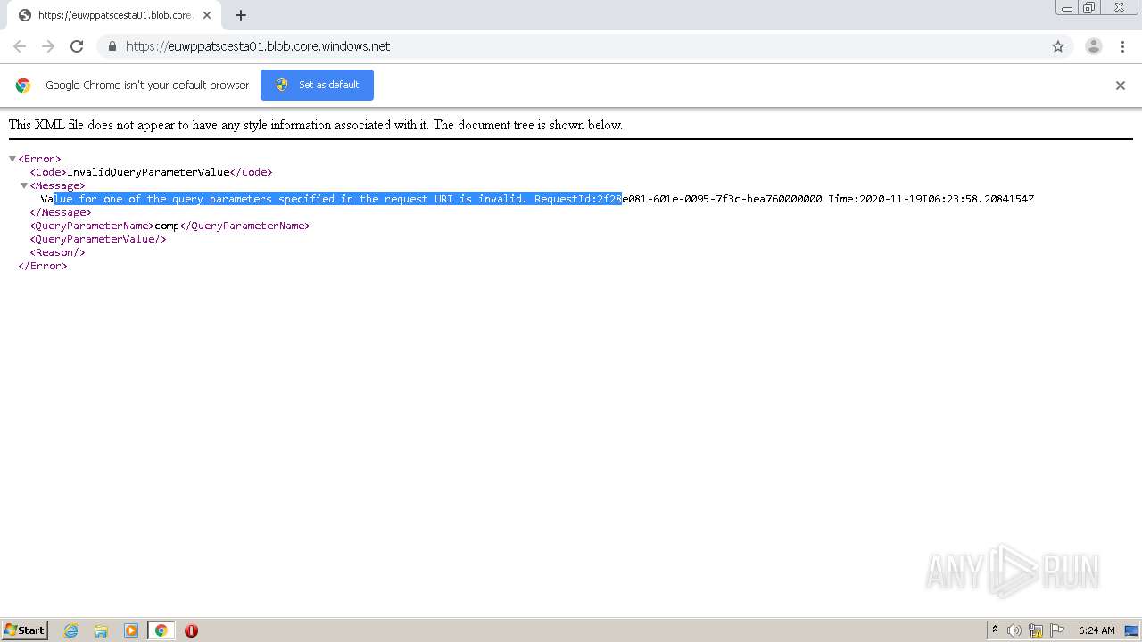The height and width of the screenshot is (642, 1142).
Task: Click the 6:24 AM taskbar clock
Action: (x=1096, y=630)
